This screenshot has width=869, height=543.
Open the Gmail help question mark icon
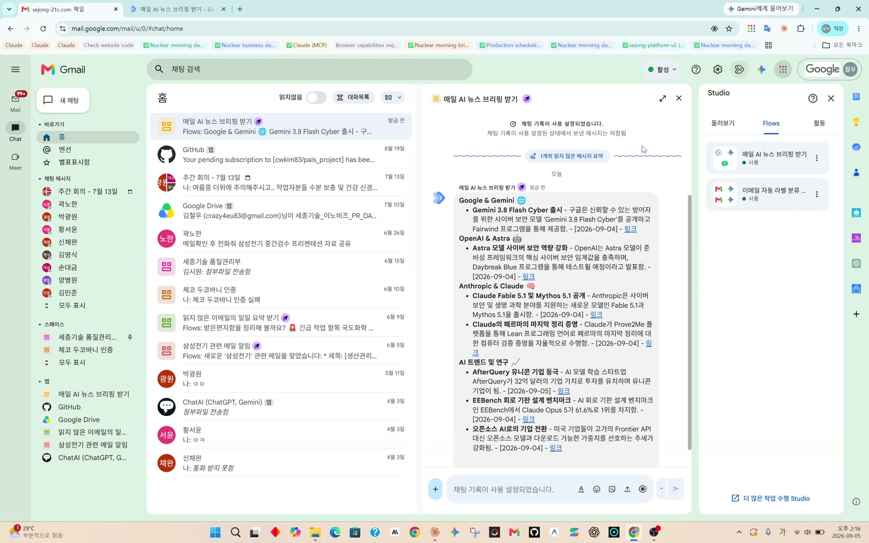pos(696,70)
